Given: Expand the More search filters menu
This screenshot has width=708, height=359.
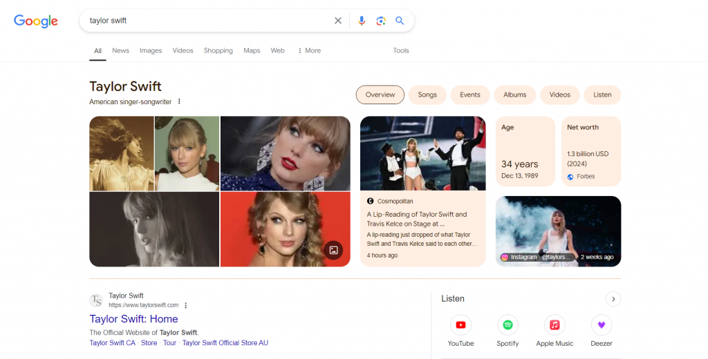Looking at the screenshot, I should [x=309, y=50].
